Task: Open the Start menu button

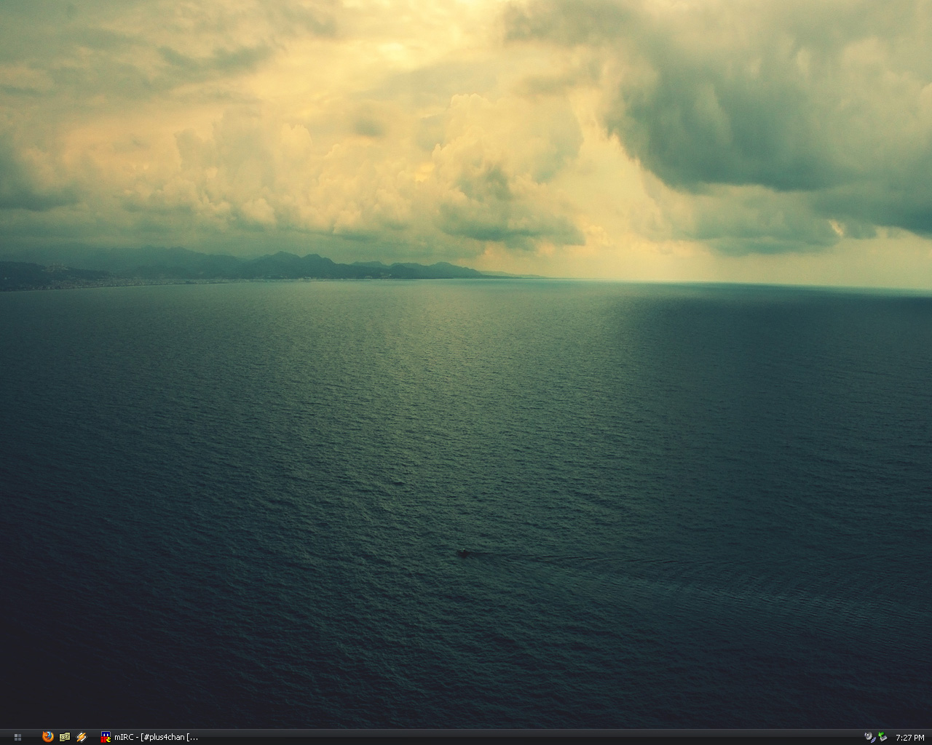Action: 17,737
